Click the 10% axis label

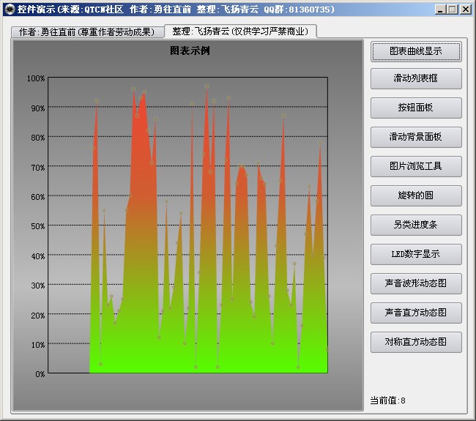(38, 345)
